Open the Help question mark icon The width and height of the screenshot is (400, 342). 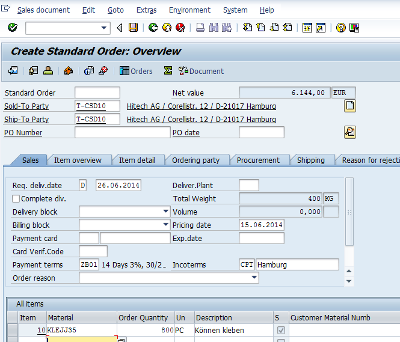tap(341, 28)
